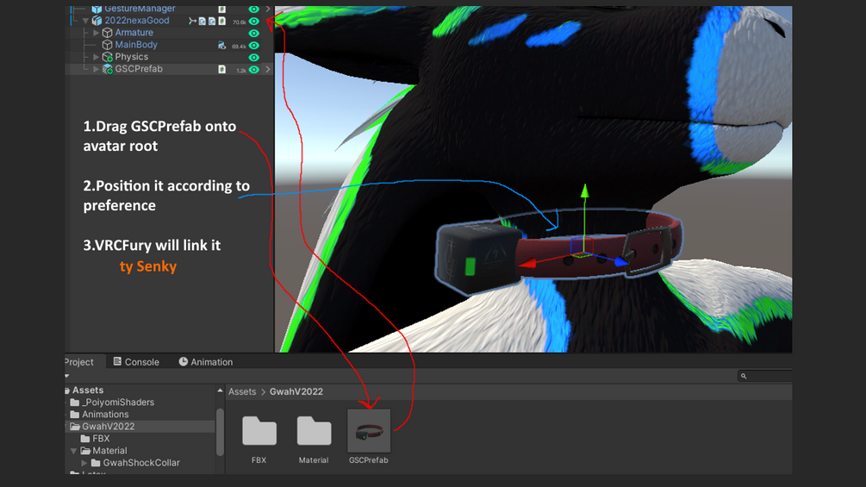Select _PoiyomiShaders folder label in tree
Viewport: 866px width, 487px height.
coord(118,403)
